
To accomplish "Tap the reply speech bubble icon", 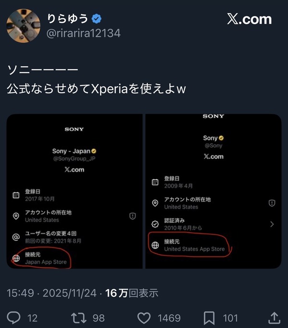I will [13, 317].
